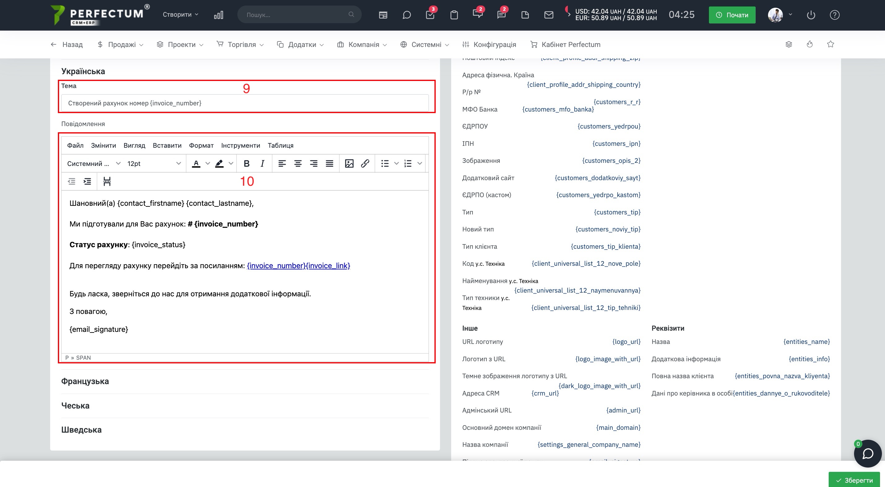Expand bullet list style arrow
885x487 pixels.
tap(396, 163)
